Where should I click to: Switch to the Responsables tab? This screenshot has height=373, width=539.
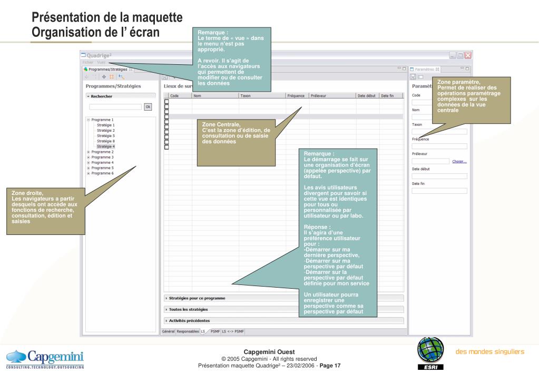click(x=188, y=331)
